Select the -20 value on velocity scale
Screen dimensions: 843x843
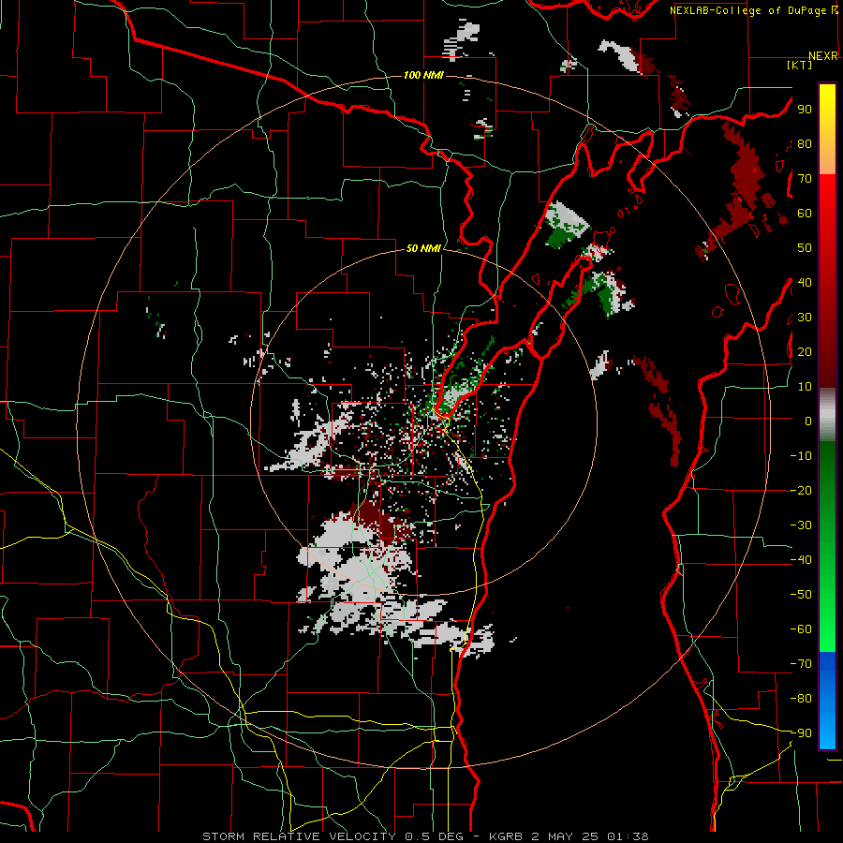tap(801, 491)
